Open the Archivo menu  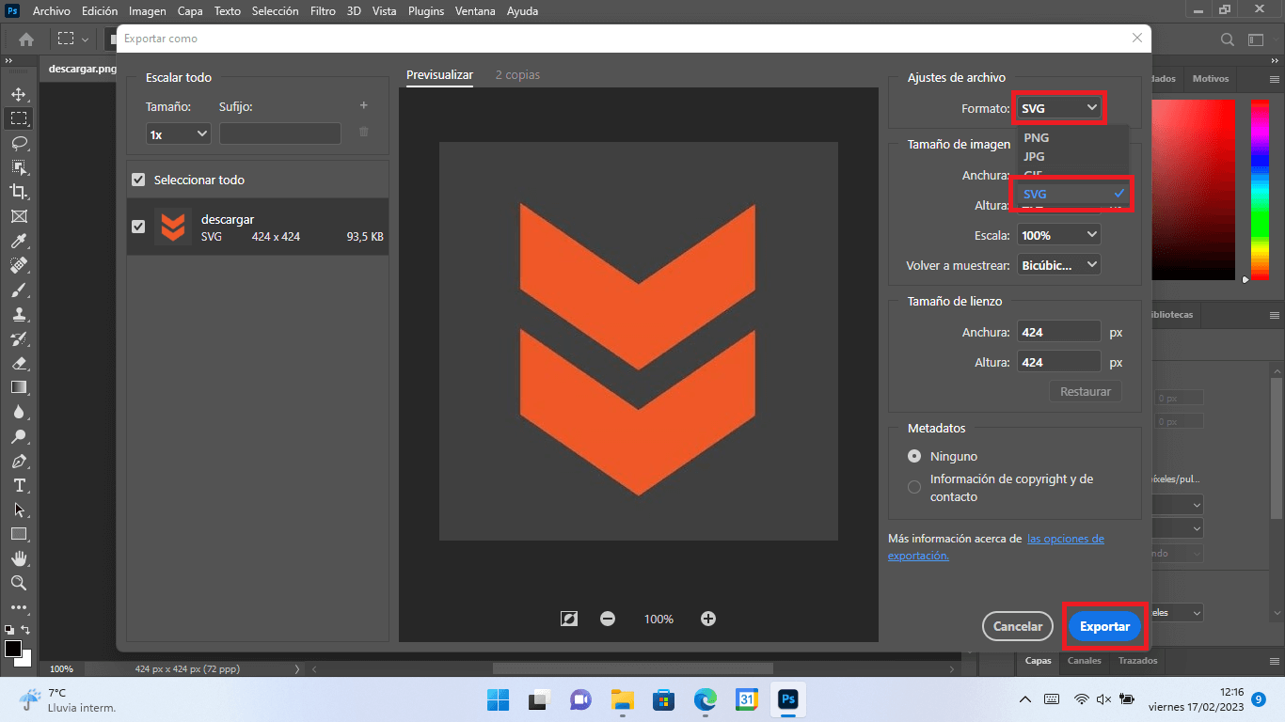(51, 11)
